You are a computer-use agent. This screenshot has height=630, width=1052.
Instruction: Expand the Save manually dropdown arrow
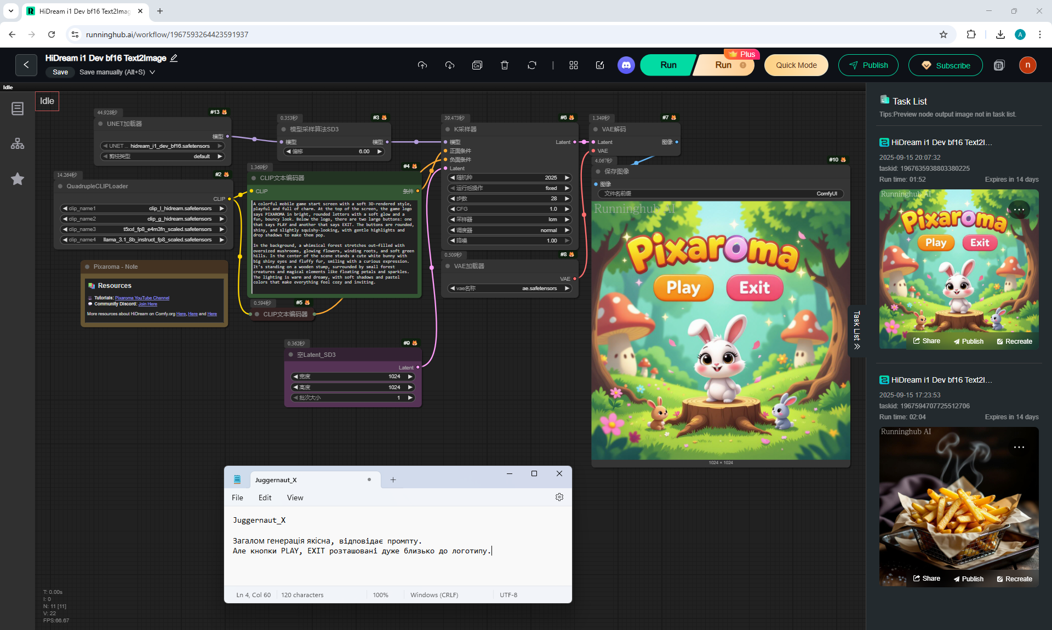(152, 72)
